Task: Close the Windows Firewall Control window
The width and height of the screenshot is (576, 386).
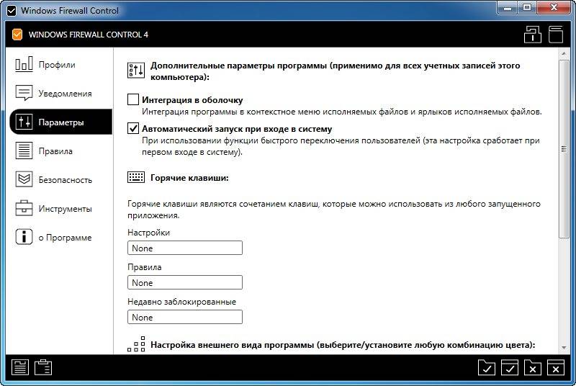Action: pos(554,8)
